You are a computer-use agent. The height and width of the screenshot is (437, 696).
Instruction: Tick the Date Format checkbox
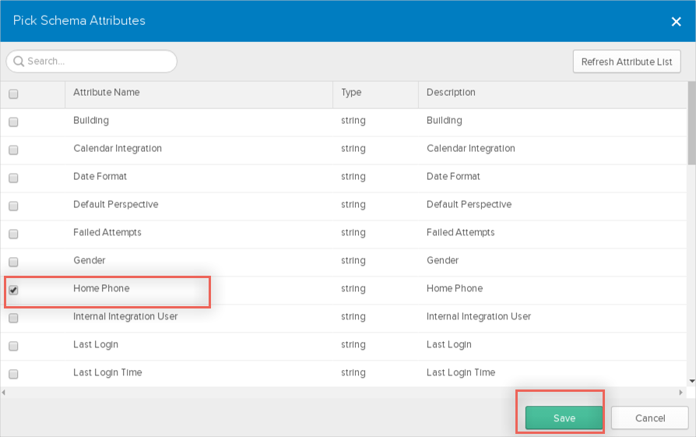coord(13,178)
